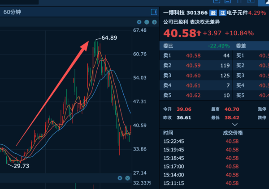Click the 委差 label
This screenshot has width=269, height=189.
(x=241, y=46)
